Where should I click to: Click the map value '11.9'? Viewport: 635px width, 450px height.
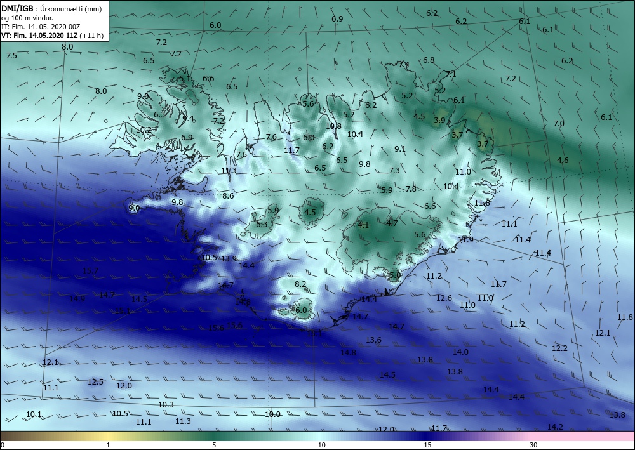point(465,239)
